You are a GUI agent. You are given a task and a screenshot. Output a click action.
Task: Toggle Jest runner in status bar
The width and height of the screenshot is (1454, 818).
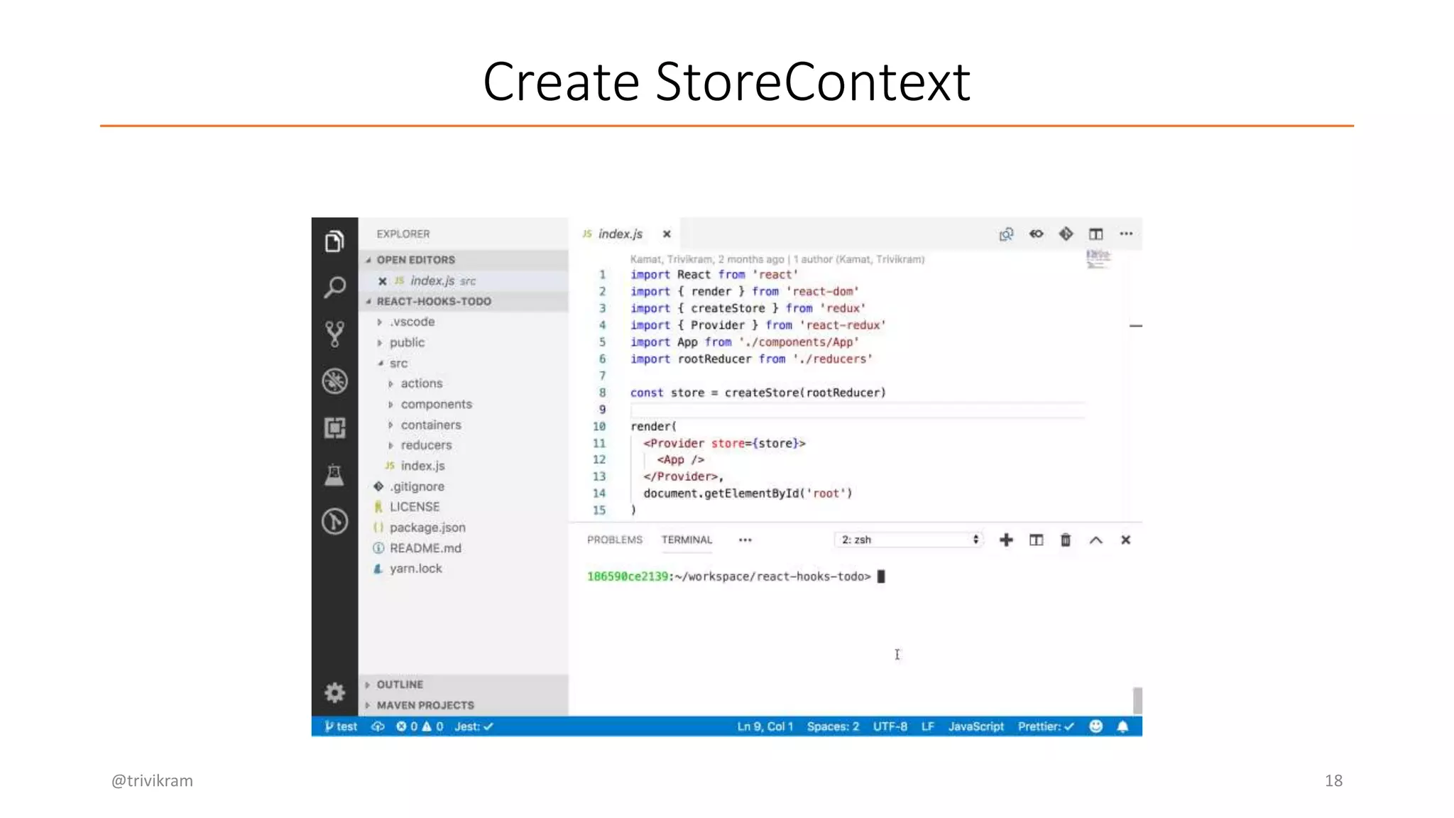click(x=474, y=726)
